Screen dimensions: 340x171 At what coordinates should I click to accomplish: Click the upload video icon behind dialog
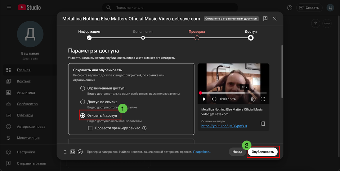316,23
